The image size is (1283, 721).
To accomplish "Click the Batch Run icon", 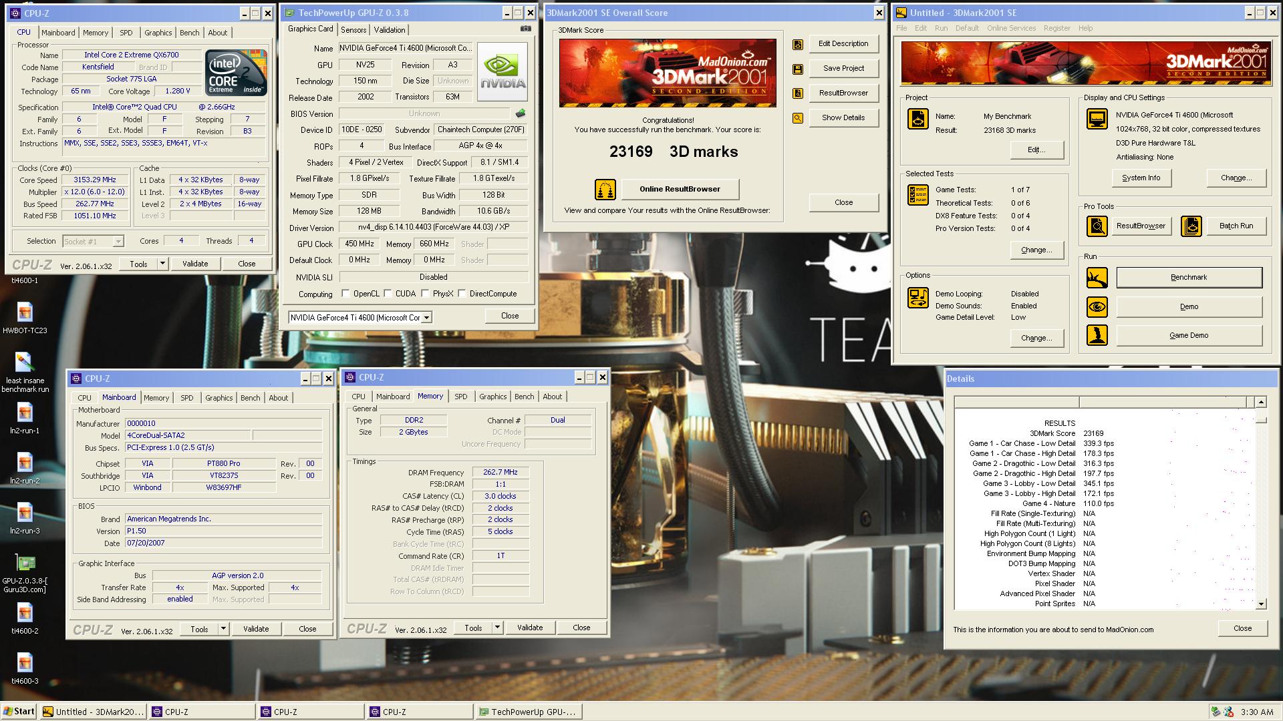I will click(1191, 226).
